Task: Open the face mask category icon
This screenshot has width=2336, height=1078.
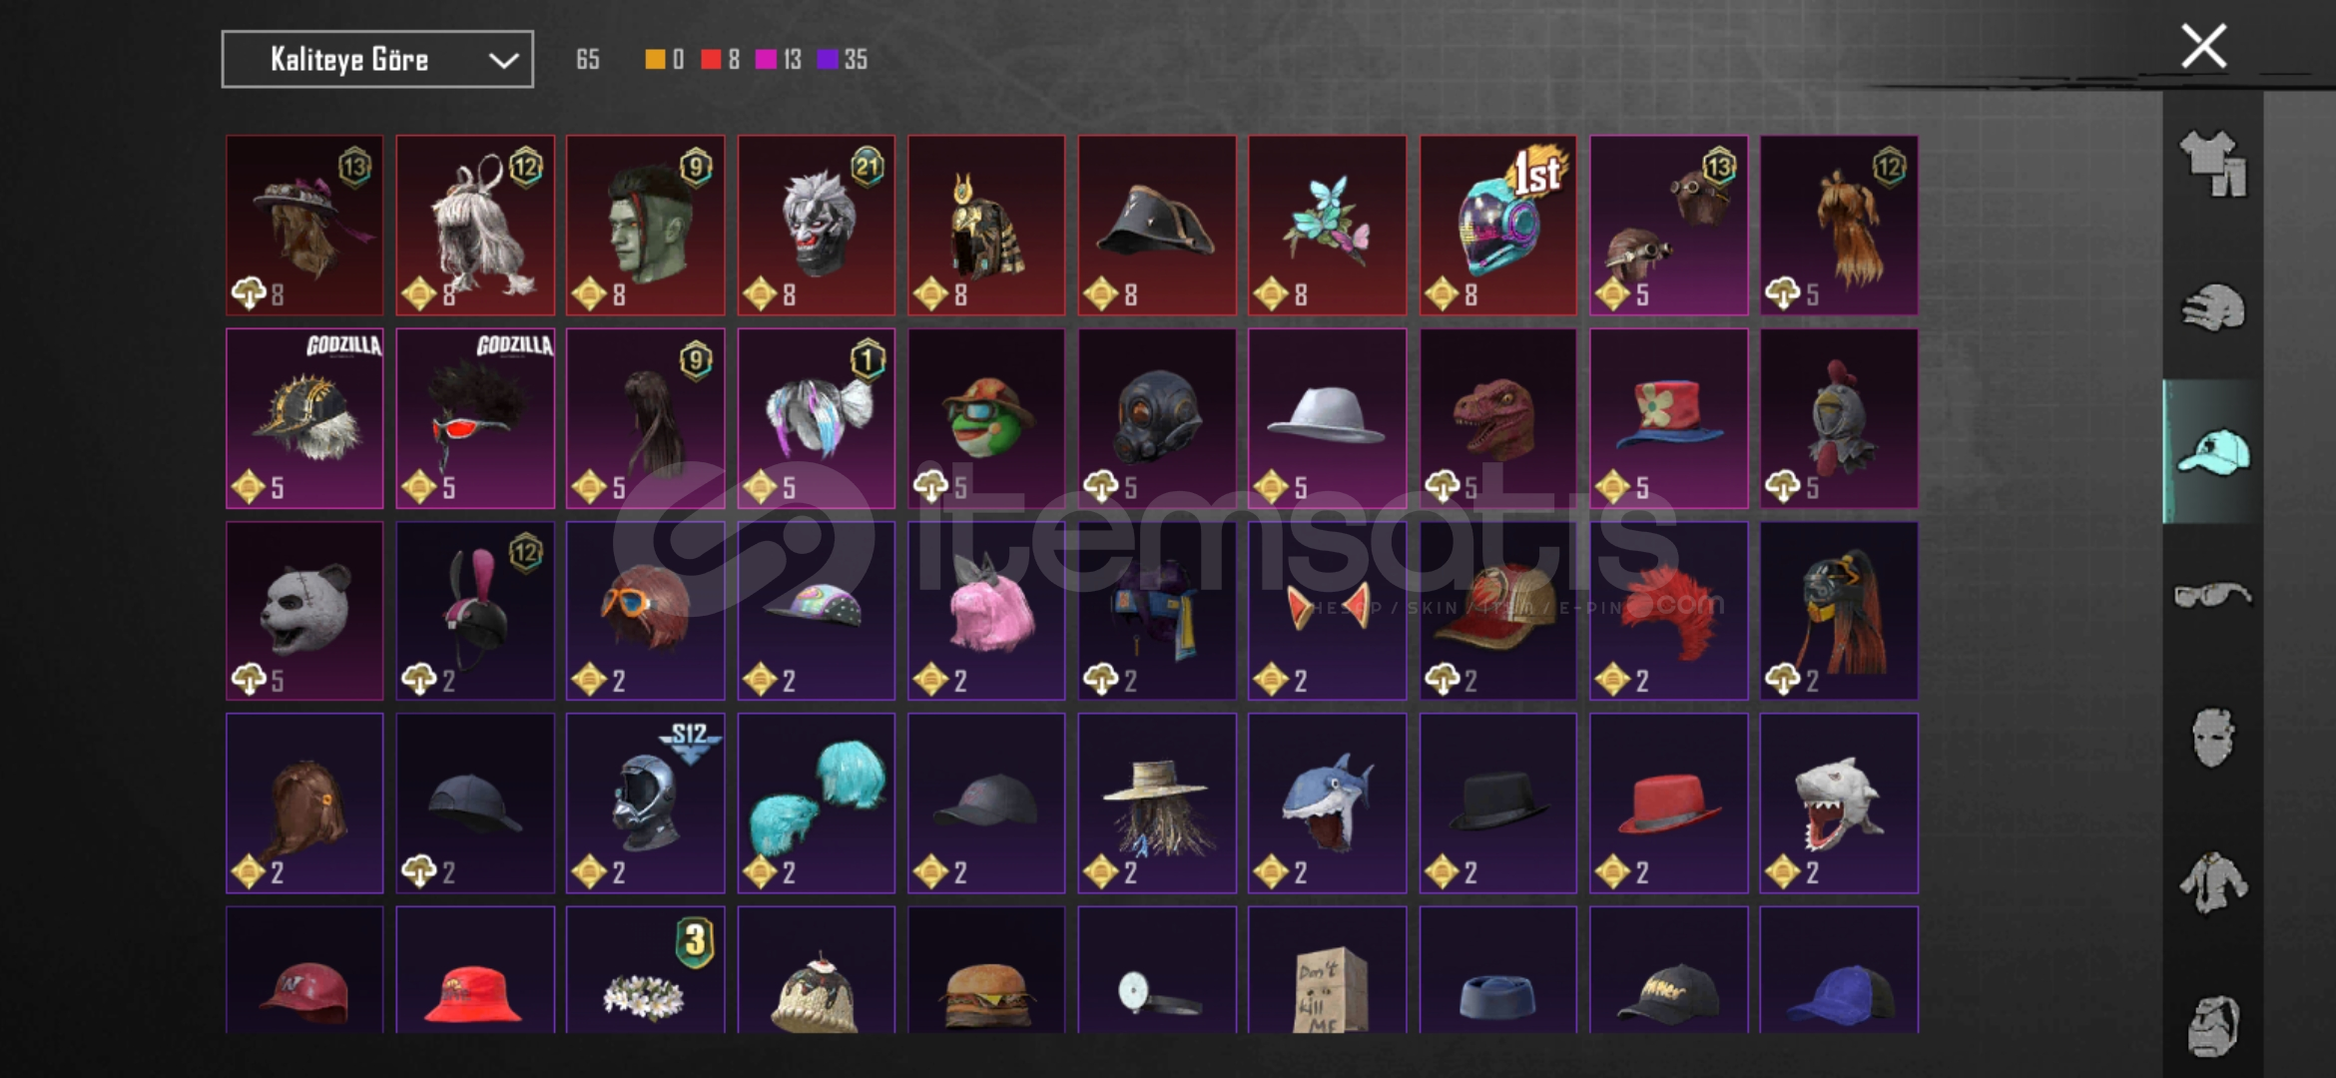Action: click(2213, 739)
